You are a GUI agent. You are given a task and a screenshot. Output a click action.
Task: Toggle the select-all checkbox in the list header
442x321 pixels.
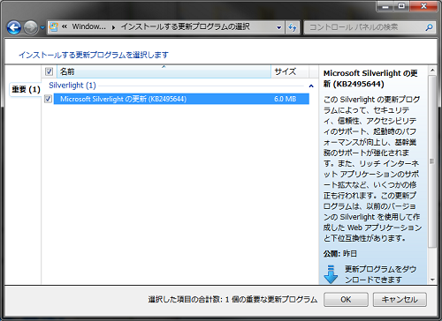click(49, 71)
